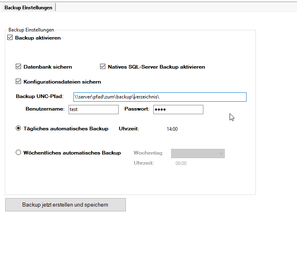Select Tägliches automatisches Backup radio button
297x257 pixels.
pos(18,129)
